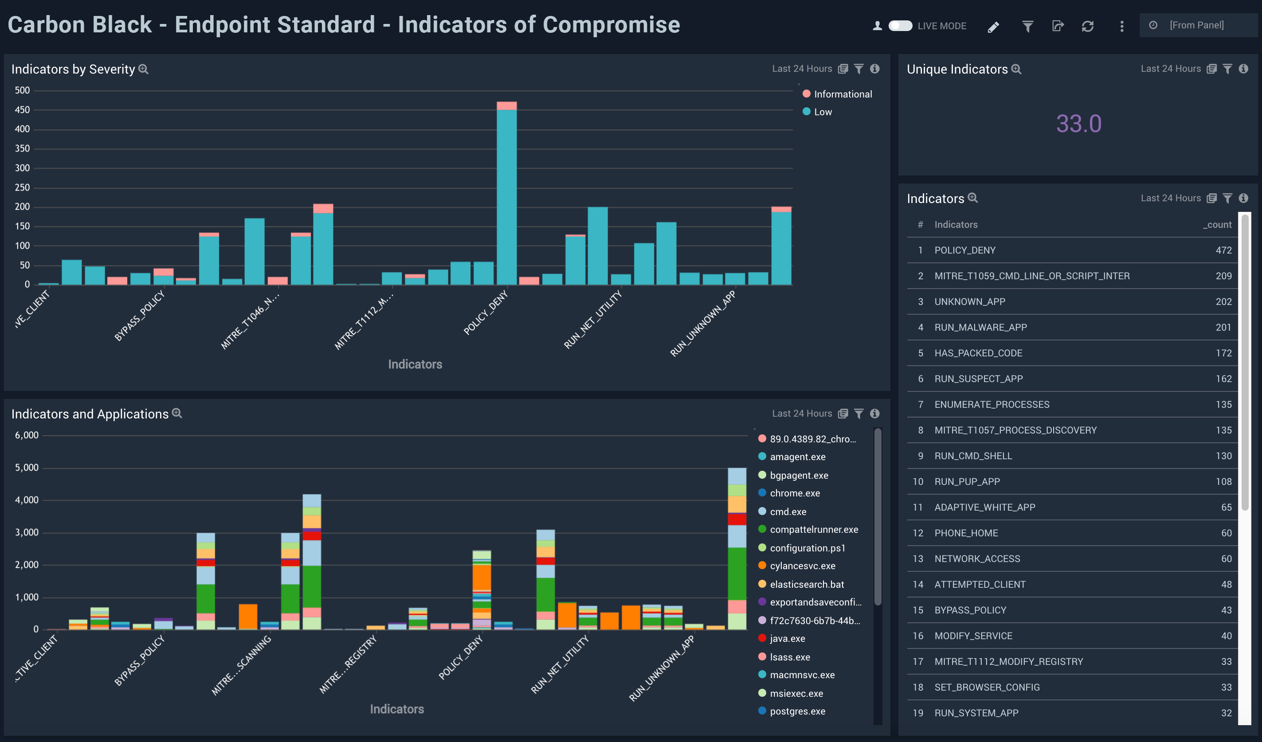
Task: Open Last 24 Hours on Indicators panel
Action: (x=1171, y=198)
